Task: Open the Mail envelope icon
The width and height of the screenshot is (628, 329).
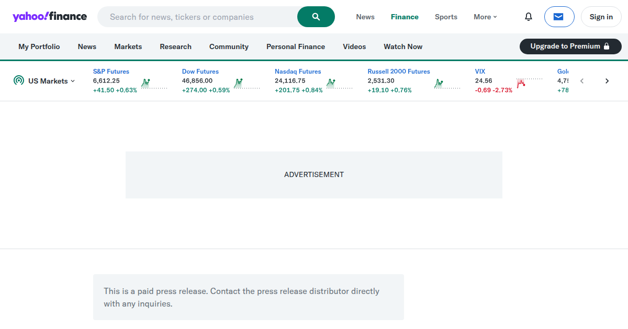Action: pos(559,17)
